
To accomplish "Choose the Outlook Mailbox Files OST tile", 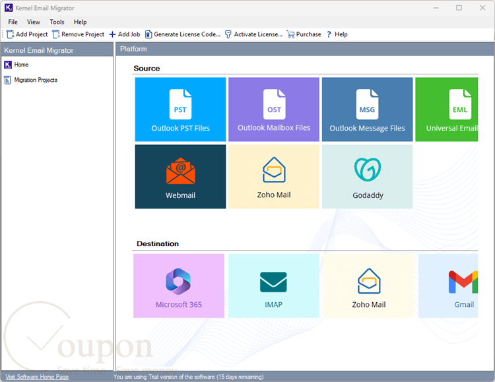I will pyautogui.click(x=274, y=110).
